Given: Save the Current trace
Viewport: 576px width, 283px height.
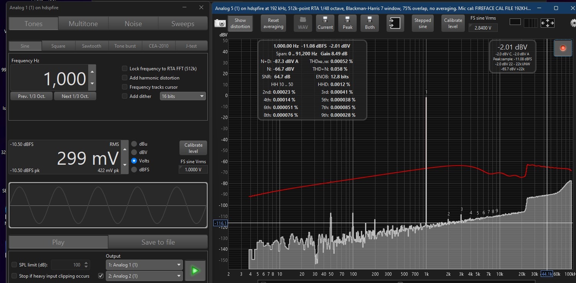Looking at the screenshot, I should 325,23.
